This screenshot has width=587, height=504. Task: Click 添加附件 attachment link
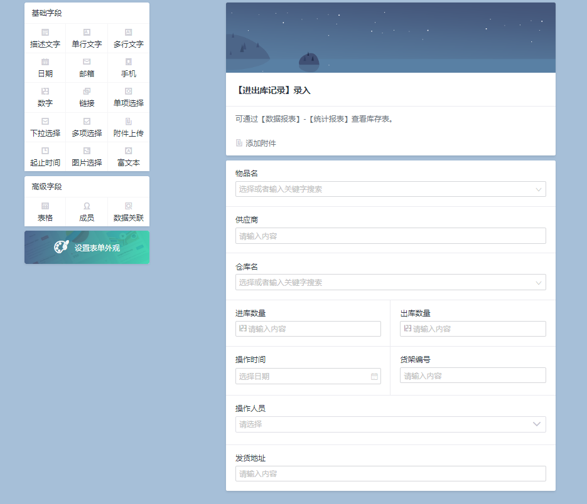tap(256, 143)
